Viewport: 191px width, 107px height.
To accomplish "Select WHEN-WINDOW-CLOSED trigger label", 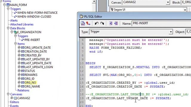I will click(34, 17).
